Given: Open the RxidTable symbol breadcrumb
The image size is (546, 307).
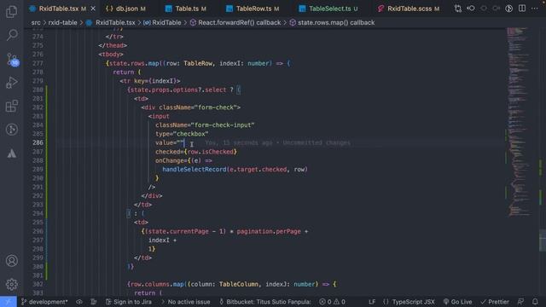Looking at the screenshot, I should tap(162, 23).
